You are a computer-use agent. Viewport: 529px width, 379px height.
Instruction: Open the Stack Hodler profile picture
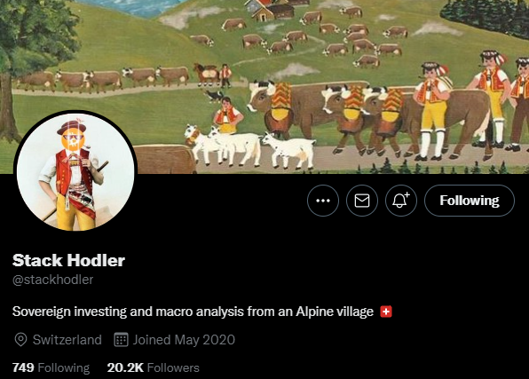point(75,171)
